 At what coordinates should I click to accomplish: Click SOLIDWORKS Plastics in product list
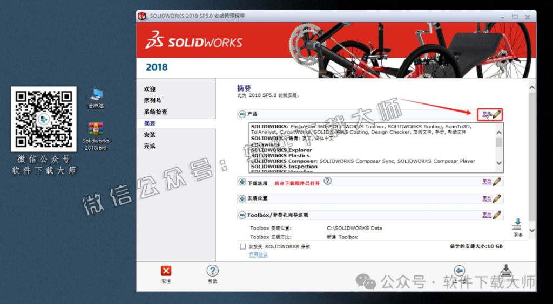coord(280,156)
